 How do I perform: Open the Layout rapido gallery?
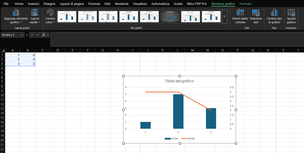(35, 12)
